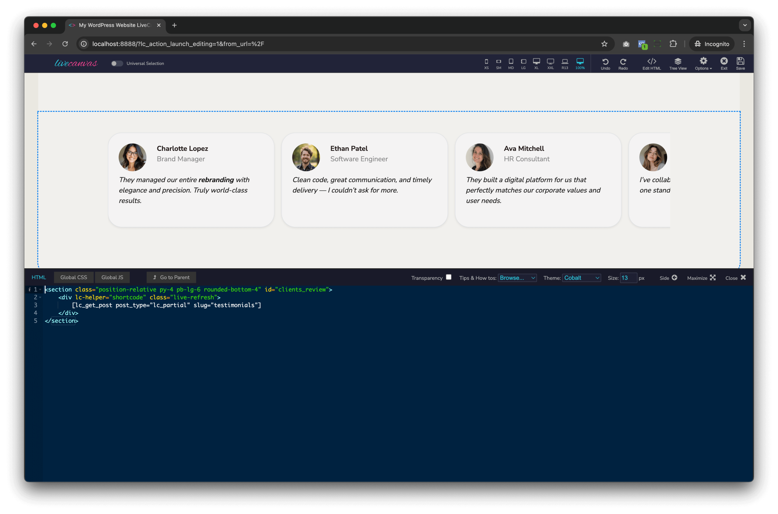Open the Tree View layers icon

tap(677, 63)
